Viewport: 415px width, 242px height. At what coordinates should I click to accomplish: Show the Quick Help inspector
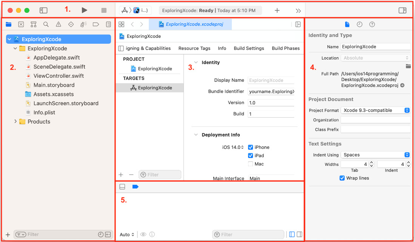(x=372, y=24)
